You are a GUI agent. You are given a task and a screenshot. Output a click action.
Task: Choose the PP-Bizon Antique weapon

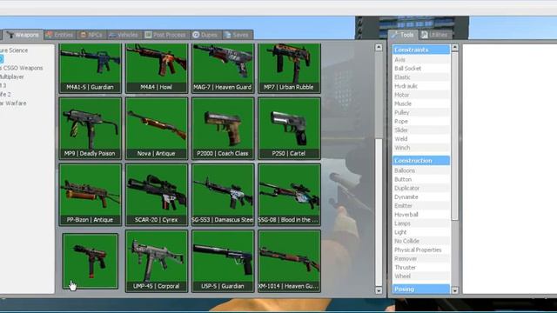(x=91, y=195)
